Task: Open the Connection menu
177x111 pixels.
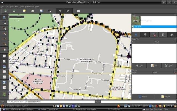Action: (30, 7)
